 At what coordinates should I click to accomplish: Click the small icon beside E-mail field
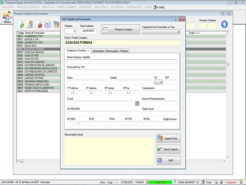[137, 103]
